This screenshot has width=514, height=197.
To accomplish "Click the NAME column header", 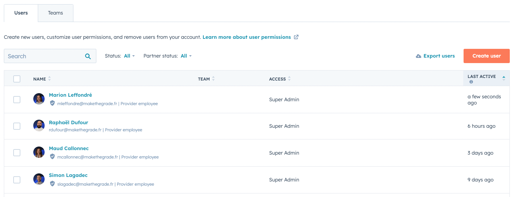I will pyautogui.click(x=39, y=79).
